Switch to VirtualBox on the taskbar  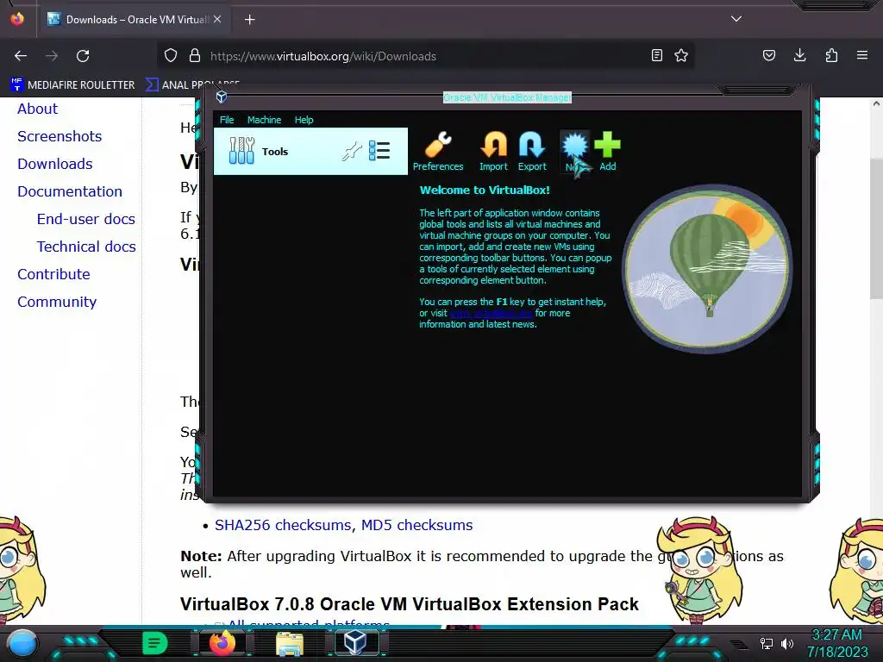[x=356, y=643]
